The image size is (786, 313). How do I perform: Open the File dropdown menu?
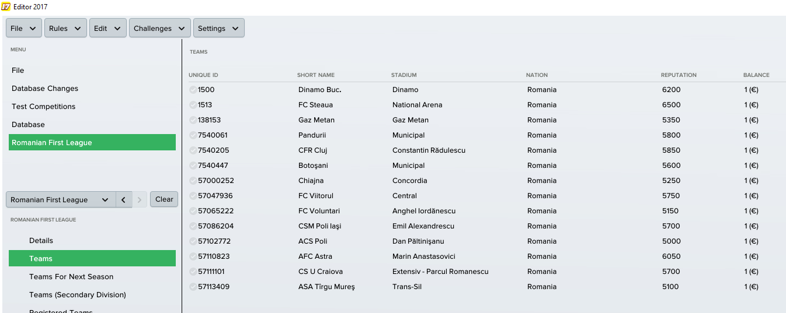(x=24, y=29)
